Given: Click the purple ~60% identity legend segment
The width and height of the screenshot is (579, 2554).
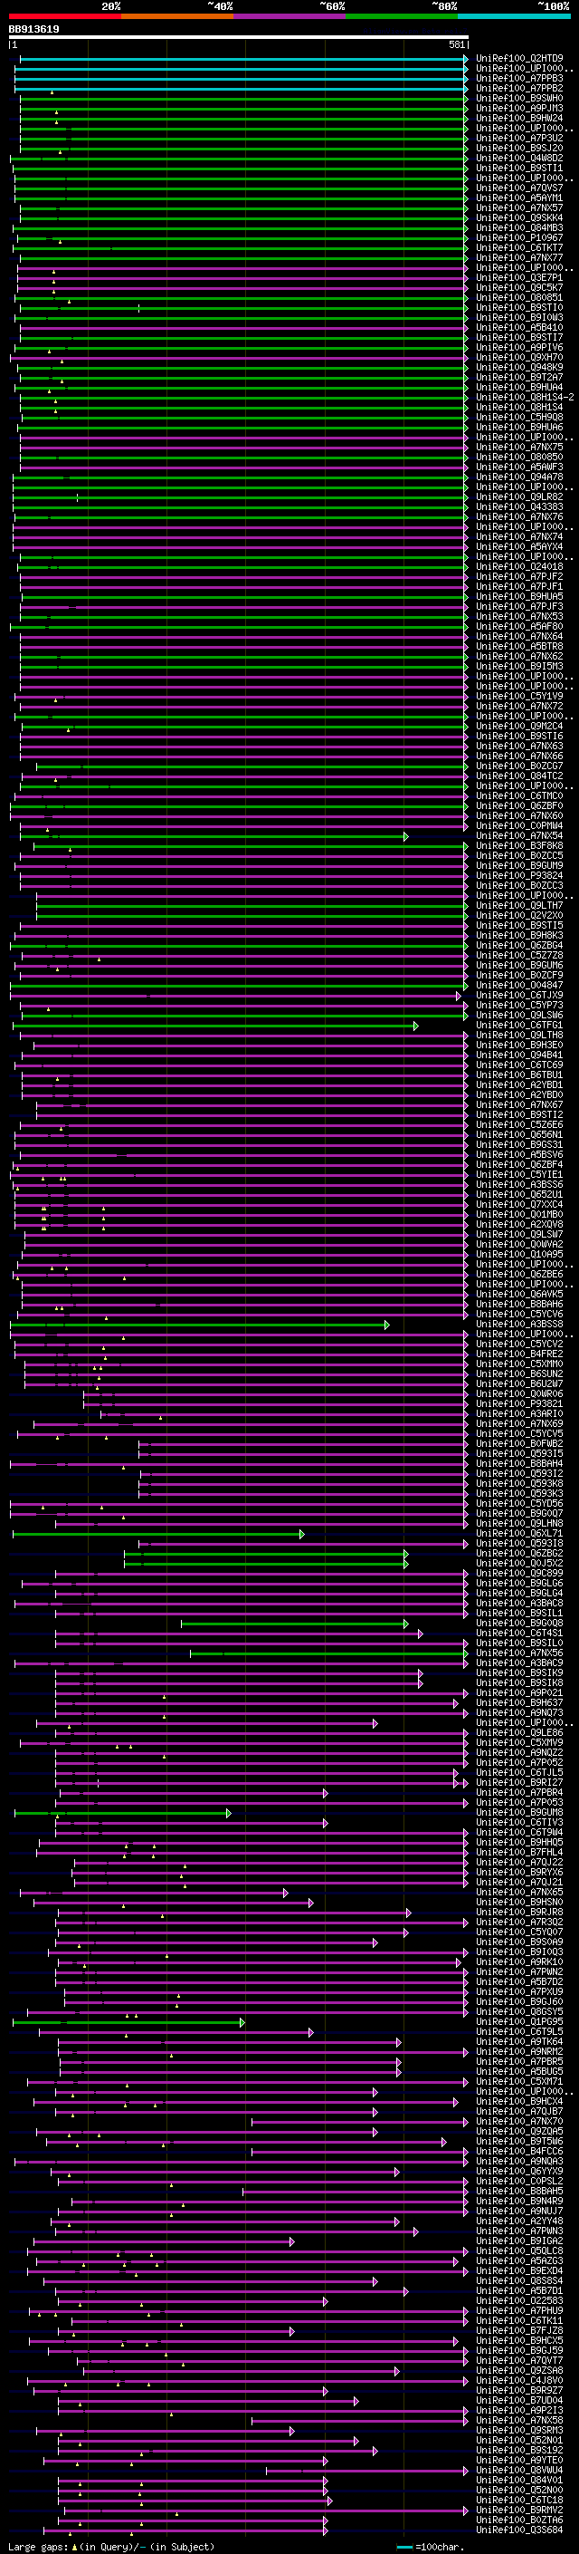Looking at the screenshot, I should coord(290,17).
